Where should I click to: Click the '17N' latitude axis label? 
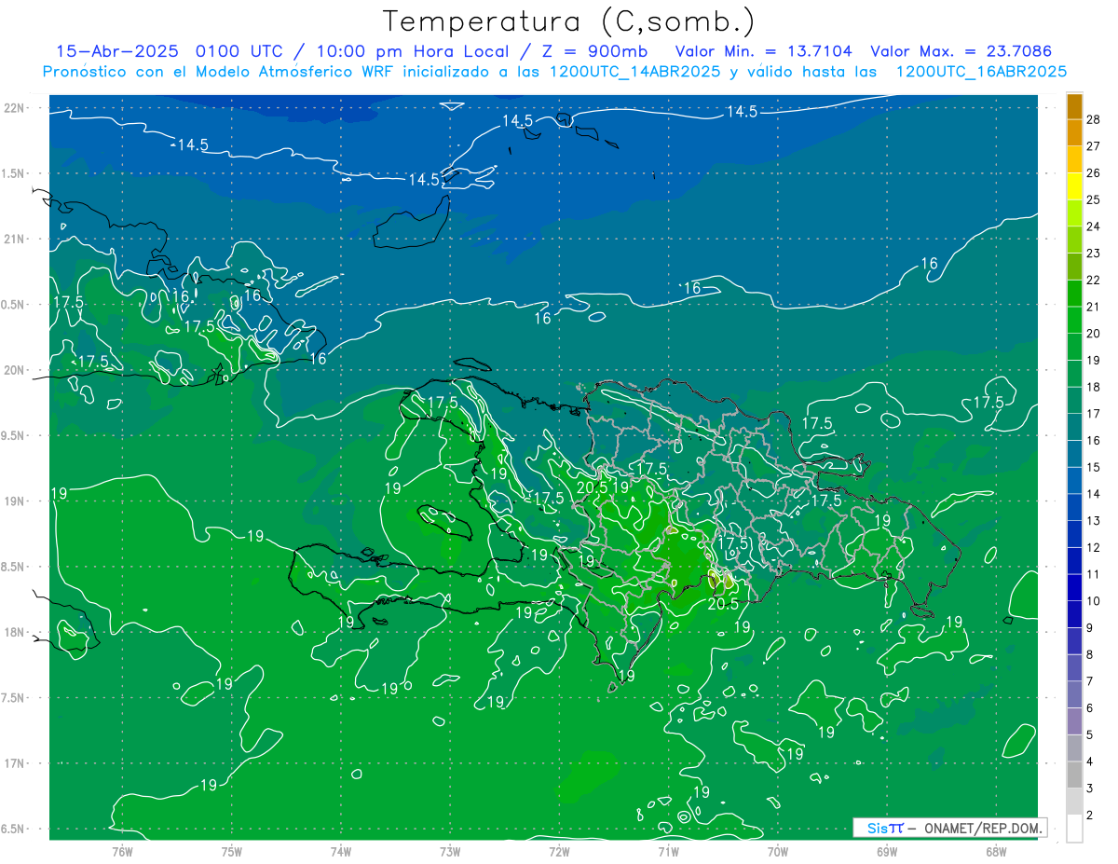click(x=15, y=763)
